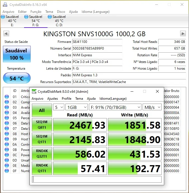
Task: Open Arquivo menu in CrystalDiskMark
Action: point(37,99)
